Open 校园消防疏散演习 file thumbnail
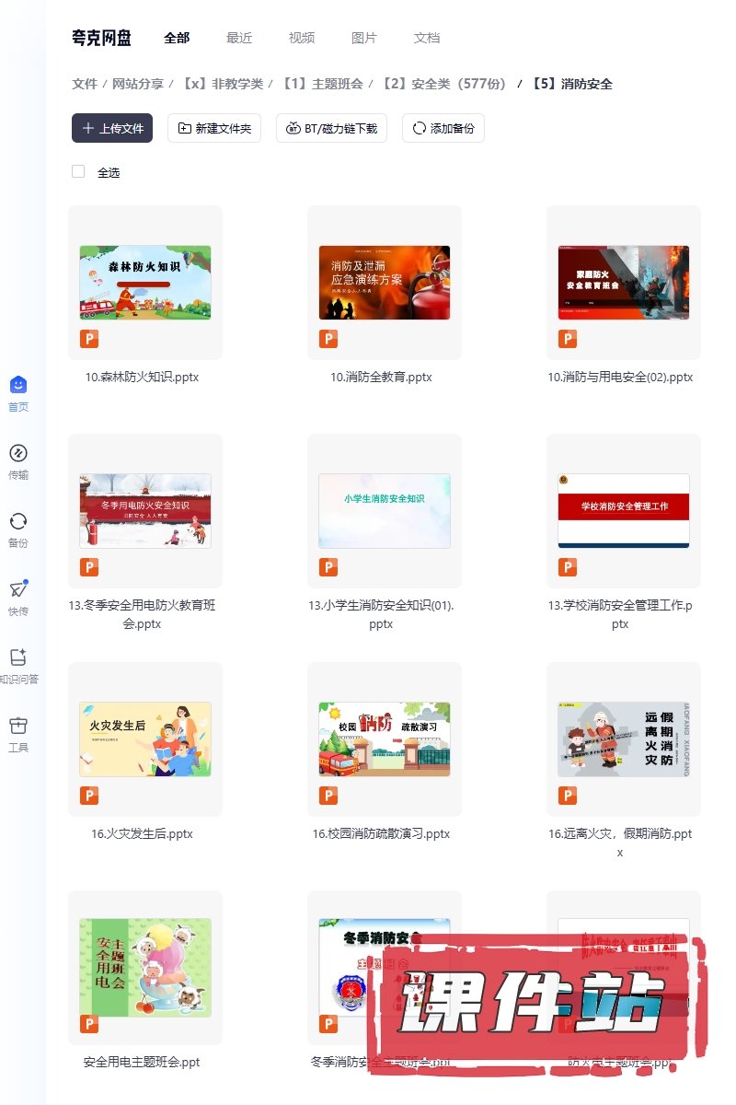 click(x=385, y=739)
